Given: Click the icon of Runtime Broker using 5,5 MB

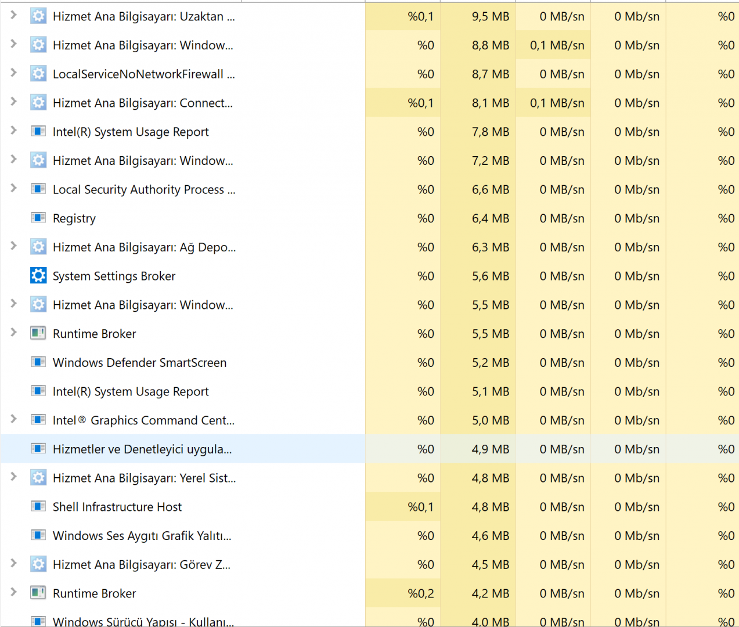Looking at the screenshot, I should click(38, 333).
